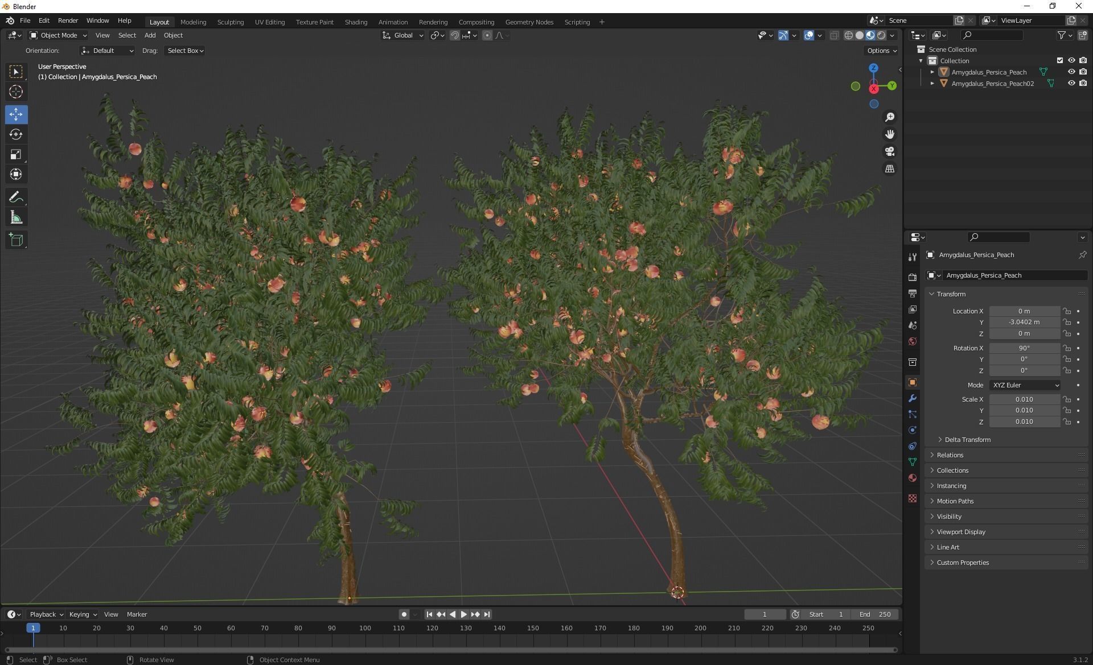Toggle viewport overlays display
Viewport: 1093px width, 665px height.
coord(809,35)
